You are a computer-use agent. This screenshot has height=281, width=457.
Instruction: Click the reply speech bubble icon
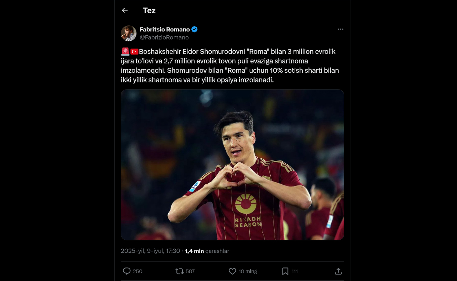(x=127, y=271)
